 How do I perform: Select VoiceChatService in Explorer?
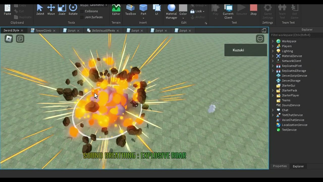pyautogui.click(x=293, y=120)
